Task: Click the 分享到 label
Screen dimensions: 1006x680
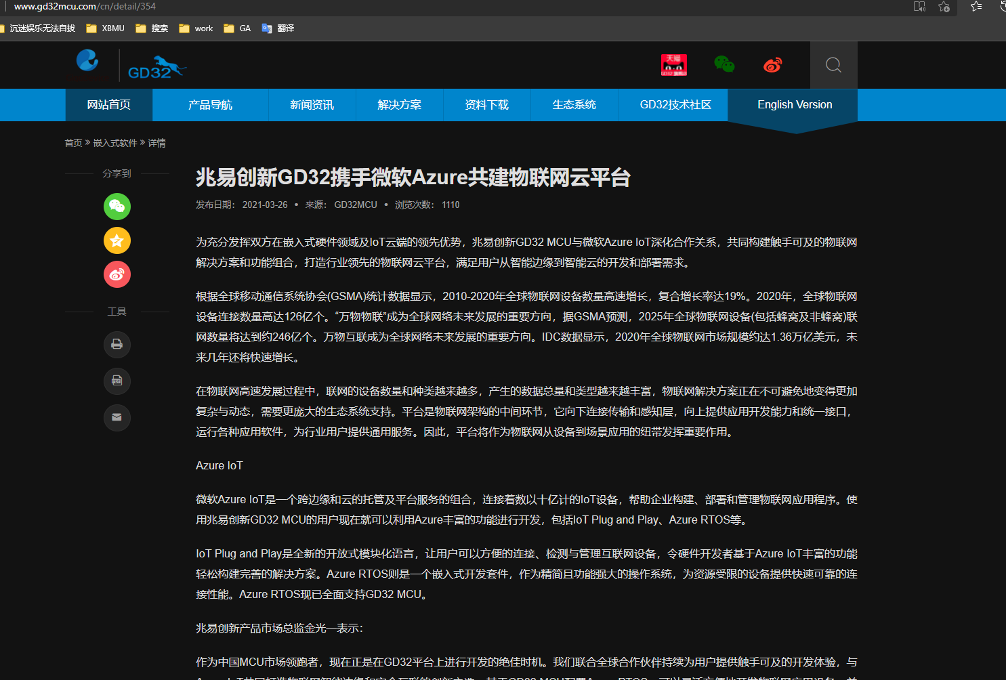Action: click(117, 173)
